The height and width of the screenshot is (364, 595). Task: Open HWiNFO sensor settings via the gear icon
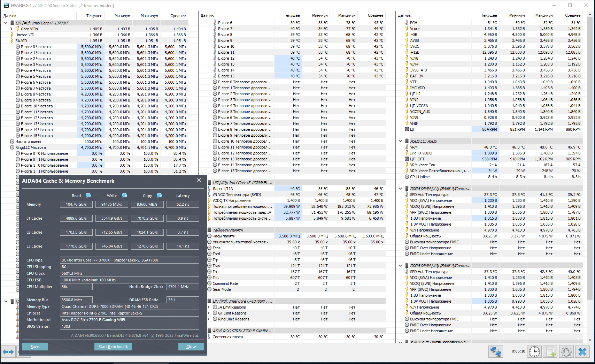coord(566,351)
